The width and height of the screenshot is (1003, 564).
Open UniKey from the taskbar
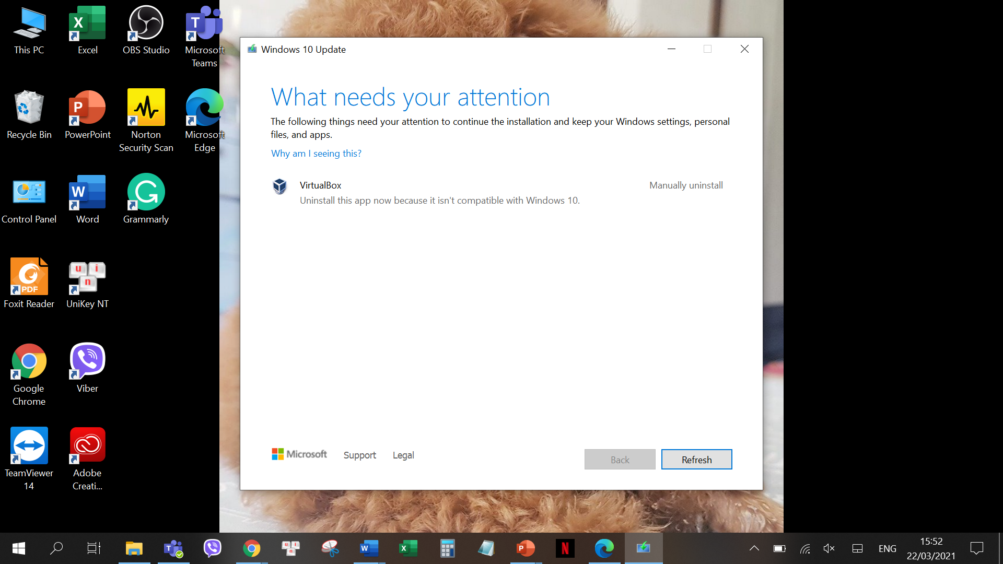[x=291, y=548]
